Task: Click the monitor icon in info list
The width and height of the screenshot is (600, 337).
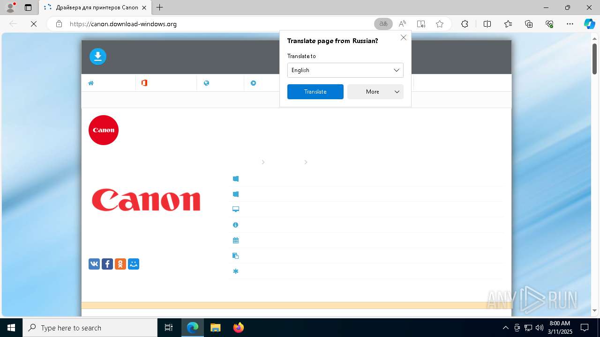Action: click(x=236, y=209)
